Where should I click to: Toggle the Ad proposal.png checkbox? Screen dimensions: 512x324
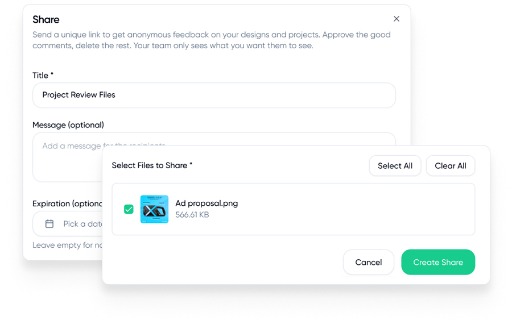(x=129, y=209)
